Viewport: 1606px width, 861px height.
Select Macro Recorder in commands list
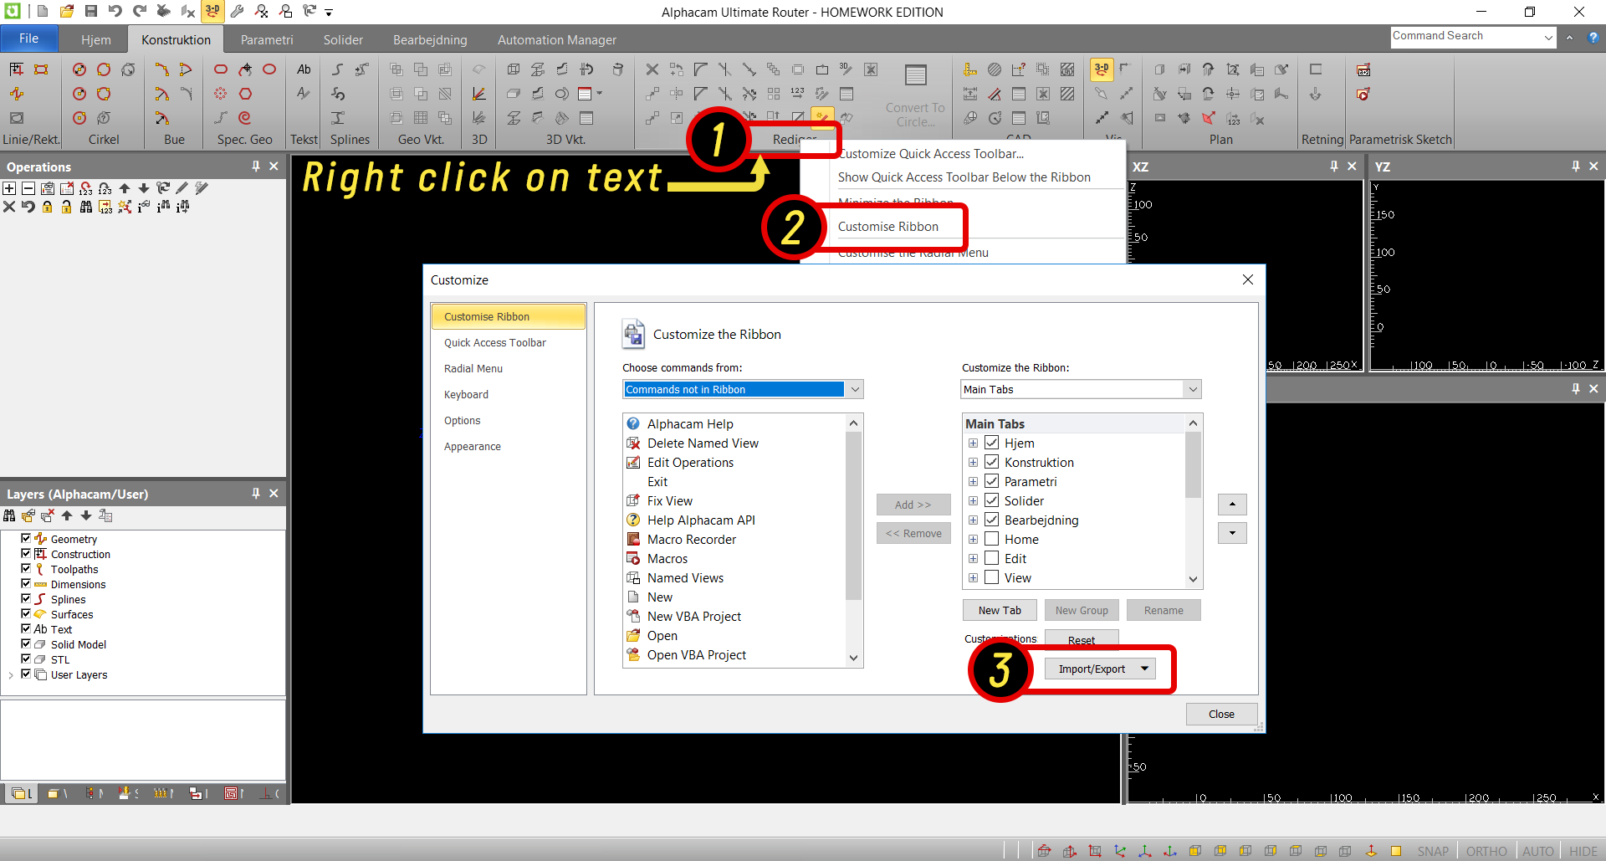pos(692,540)
